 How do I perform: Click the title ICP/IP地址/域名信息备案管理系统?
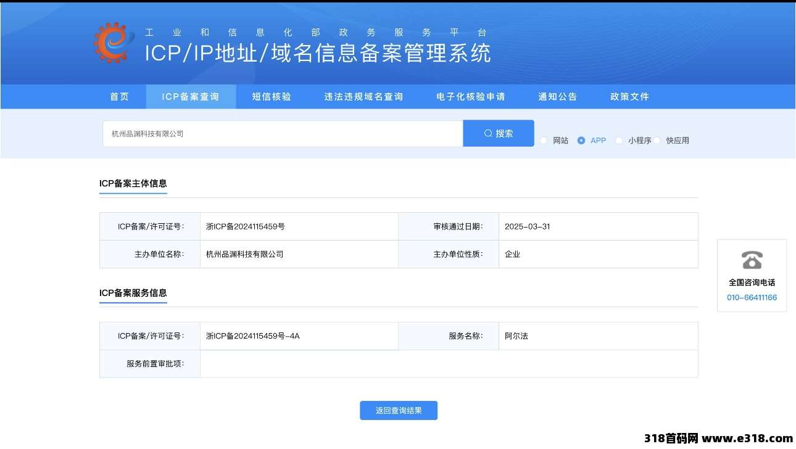tap(318, 53)
